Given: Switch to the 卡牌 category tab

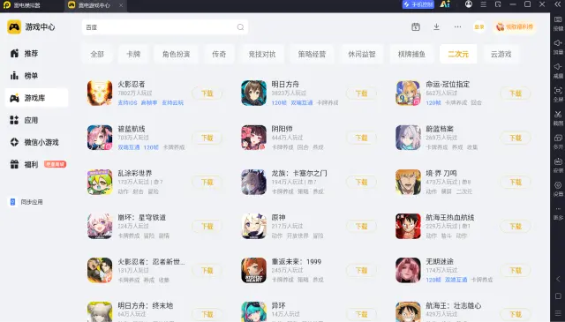Looking at the screenshot, I should click(x=133, y=54).
